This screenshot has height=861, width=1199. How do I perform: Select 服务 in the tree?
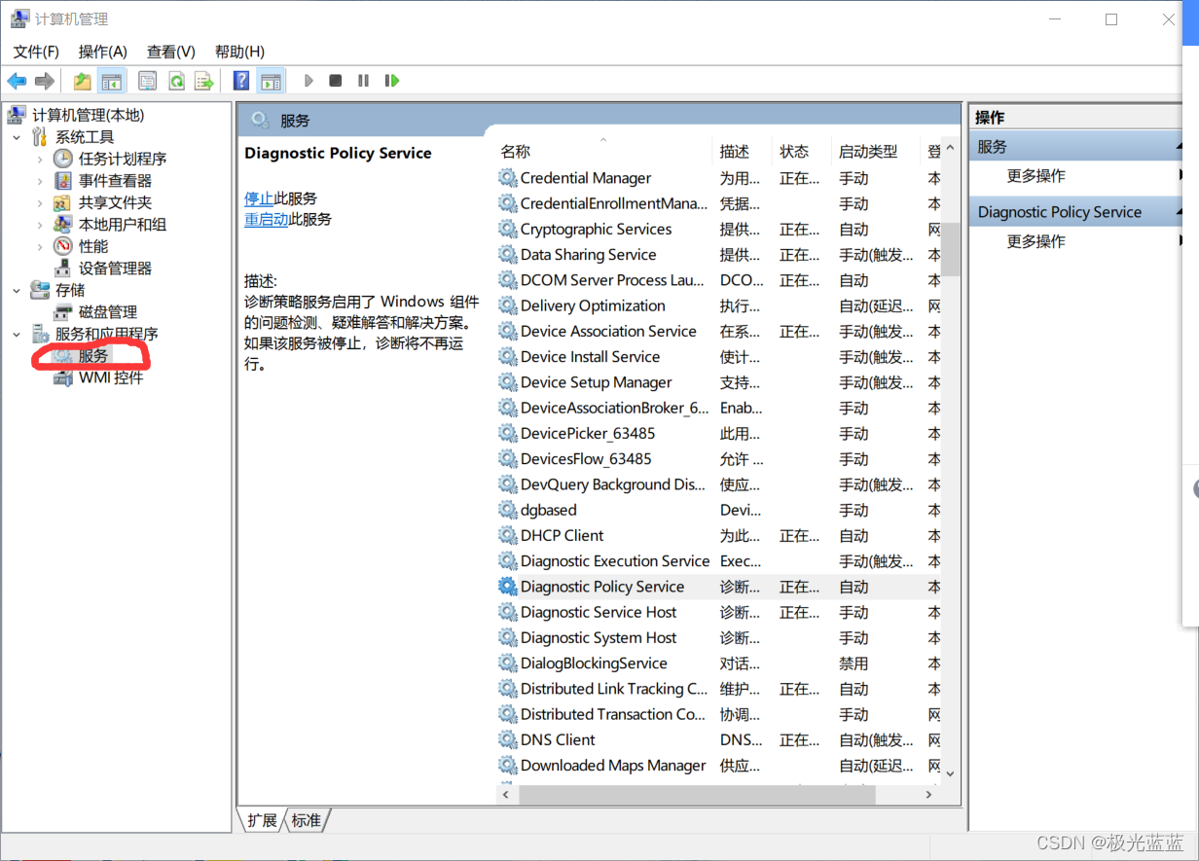[x=93, y=356]
